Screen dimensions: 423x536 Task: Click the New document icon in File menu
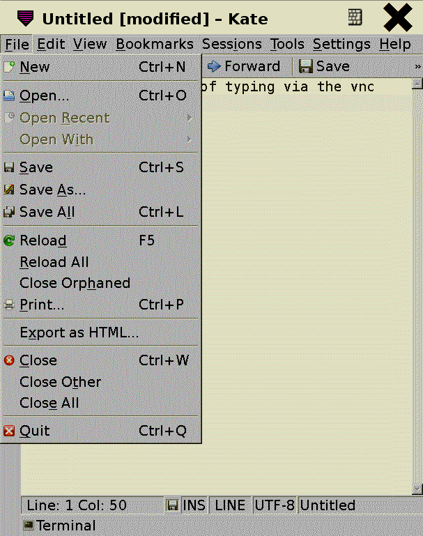9,67
